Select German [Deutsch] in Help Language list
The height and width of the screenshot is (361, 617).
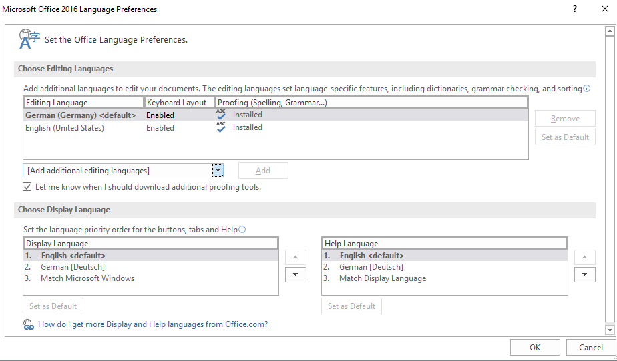click(445, 267)
